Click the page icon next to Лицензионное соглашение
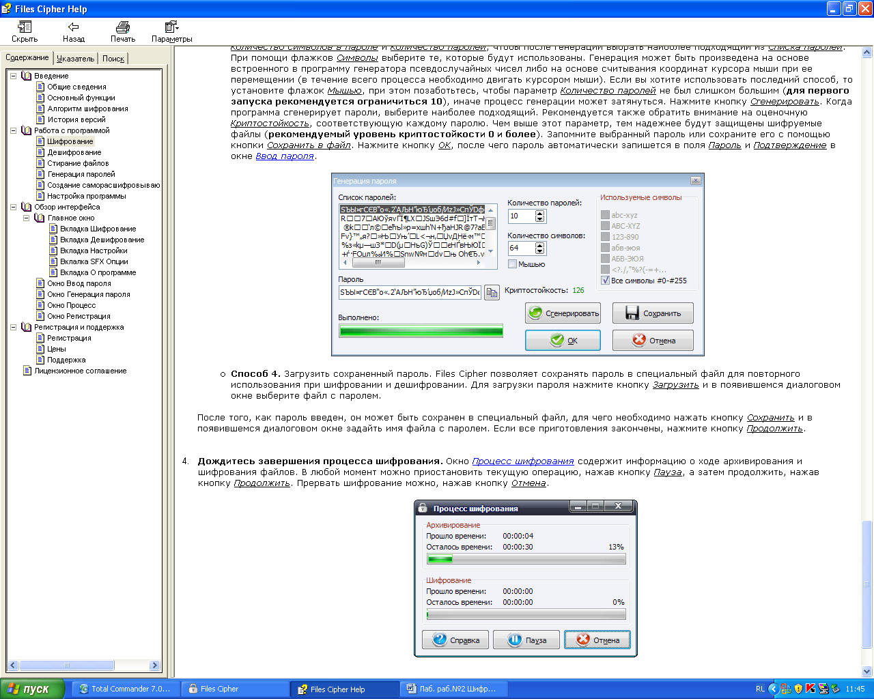The image size is (874, 699). pyautogui.click(x=27, y=371)
